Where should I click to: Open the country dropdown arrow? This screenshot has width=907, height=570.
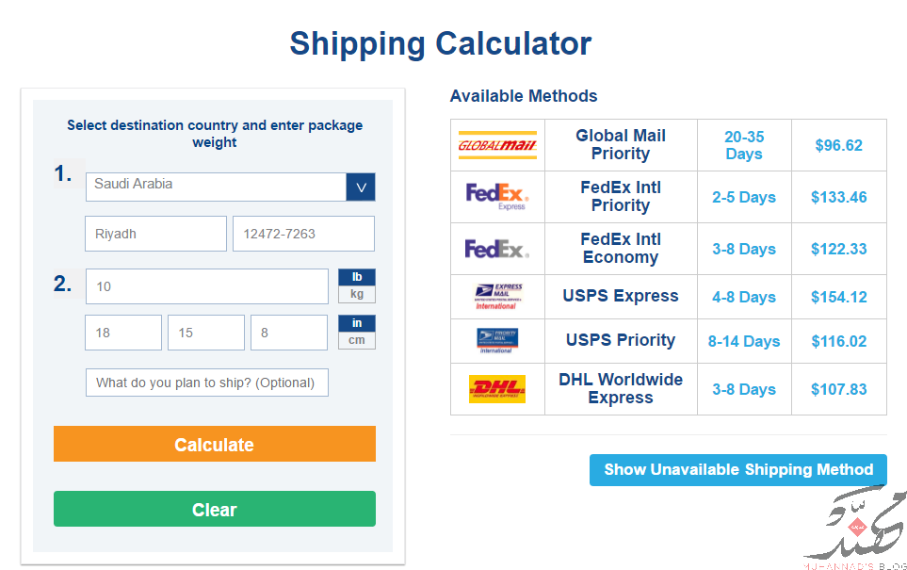click(361, 187)
